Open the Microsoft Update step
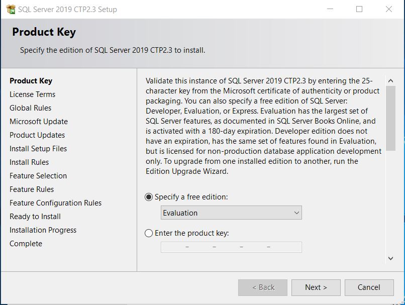 [38, 122]
